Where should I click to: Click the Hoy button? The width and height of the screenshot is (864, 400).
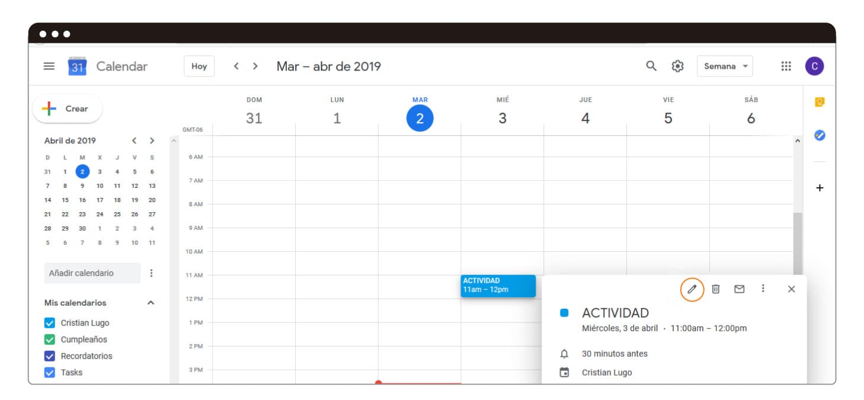click(x=199, y=66)
